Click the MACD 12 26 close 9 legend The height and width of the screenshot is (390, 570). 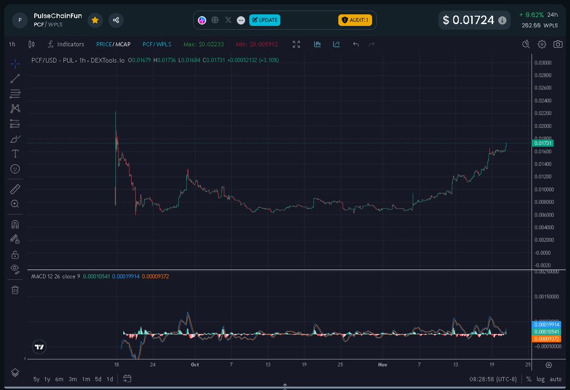pyautogui.click(x=56, y=276)
